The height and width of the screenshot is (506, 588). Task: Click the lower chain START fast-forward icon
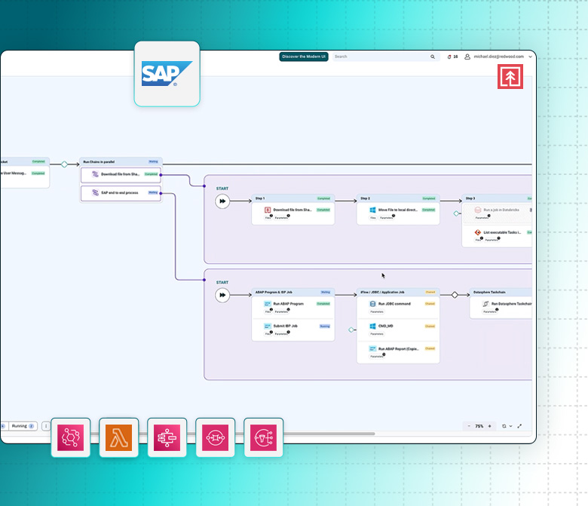pyautogui.click(x=222, y=295)
